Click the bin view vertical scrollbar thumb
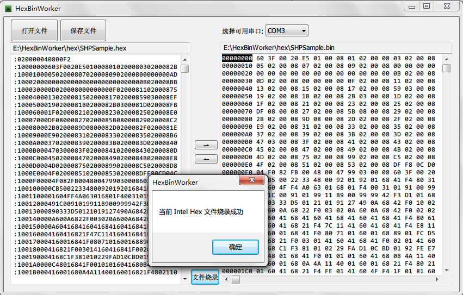Screen dimensions: 463x295 click(447, 68)
